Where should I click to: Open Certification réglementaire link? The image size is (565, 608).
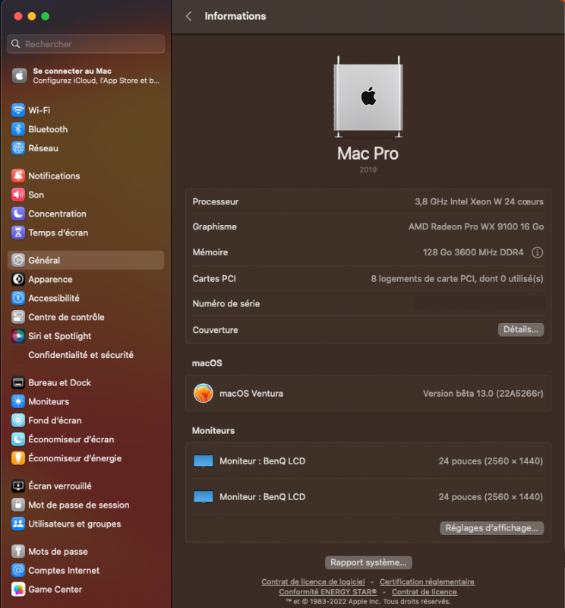coord(427,581)
